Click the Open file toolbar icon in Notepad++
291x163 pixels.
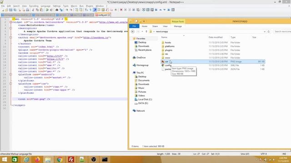pos(7,10)
